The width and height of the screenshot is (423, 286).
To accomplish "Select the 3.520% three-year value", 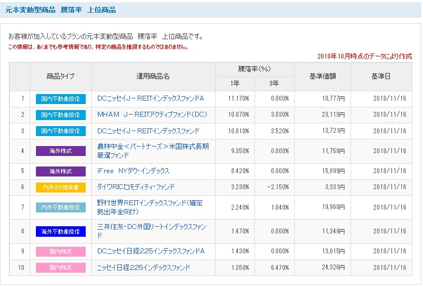I will (280, 131).
